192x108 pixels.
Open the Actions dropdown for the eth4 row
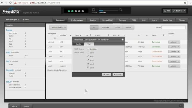coord(174,61)
